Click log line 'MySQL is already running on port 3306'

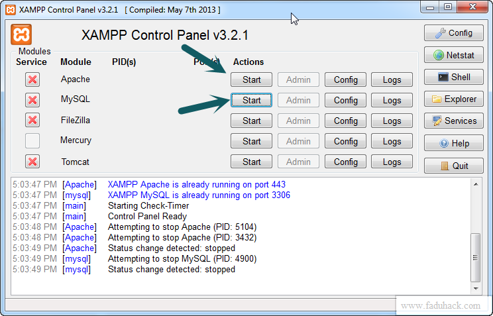[199, 195]
